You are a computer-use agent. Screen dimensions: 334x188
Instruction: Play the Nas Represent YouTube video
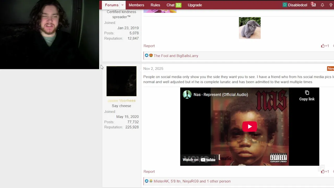(250, 127)
